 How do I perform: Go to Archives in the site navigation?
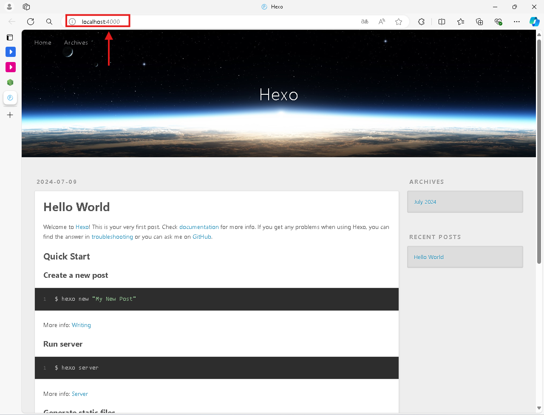(76, 42)
